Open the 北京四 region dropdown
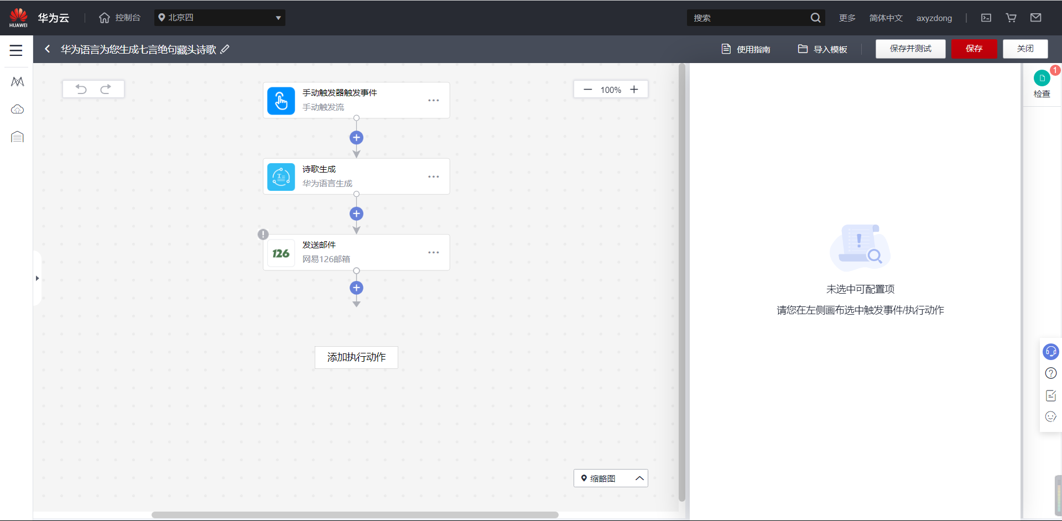Screen dimensions: 1062x521 (x=220, y=18)
